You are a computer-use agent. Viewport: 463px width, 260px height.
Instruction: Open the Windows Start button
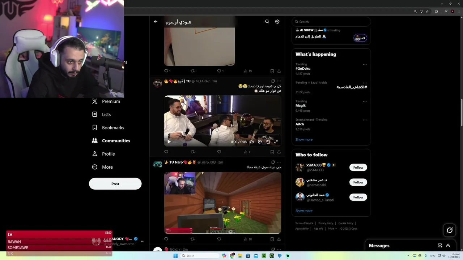(175, 256)
